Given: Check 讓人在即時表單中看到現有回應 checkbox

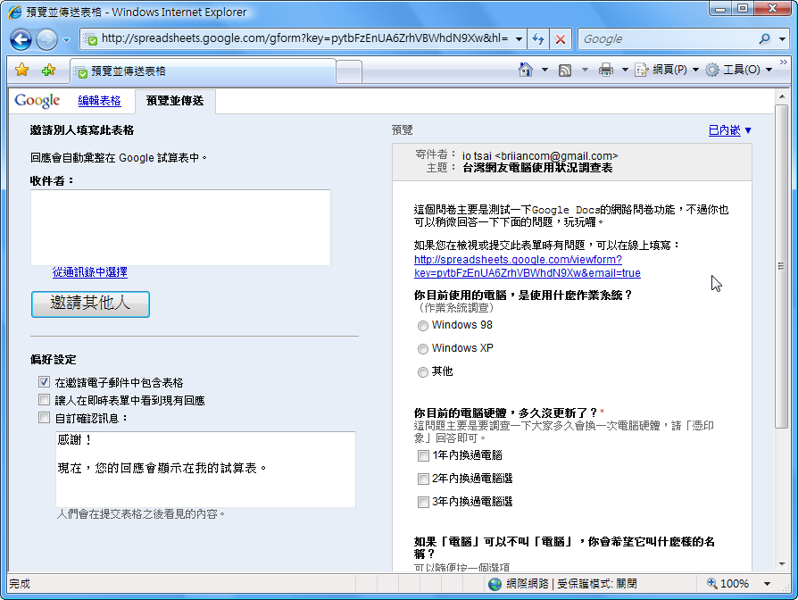Looking at the screenshot, I should point(45,399).
